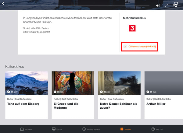
Task: Open Mein ZDF profile tab
Action: click(x=157, y=129)
